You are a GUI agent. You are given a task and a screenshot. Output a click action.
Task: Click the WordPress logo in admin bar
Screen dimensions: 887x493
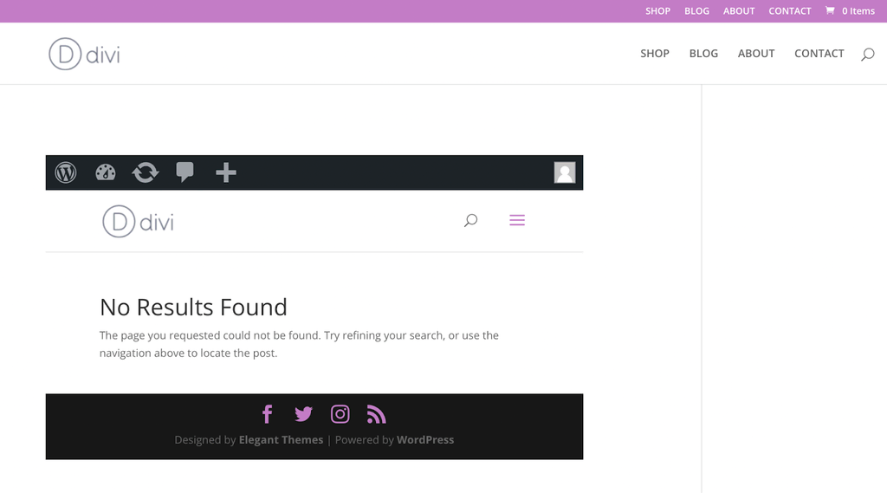(x=66, y=172)
